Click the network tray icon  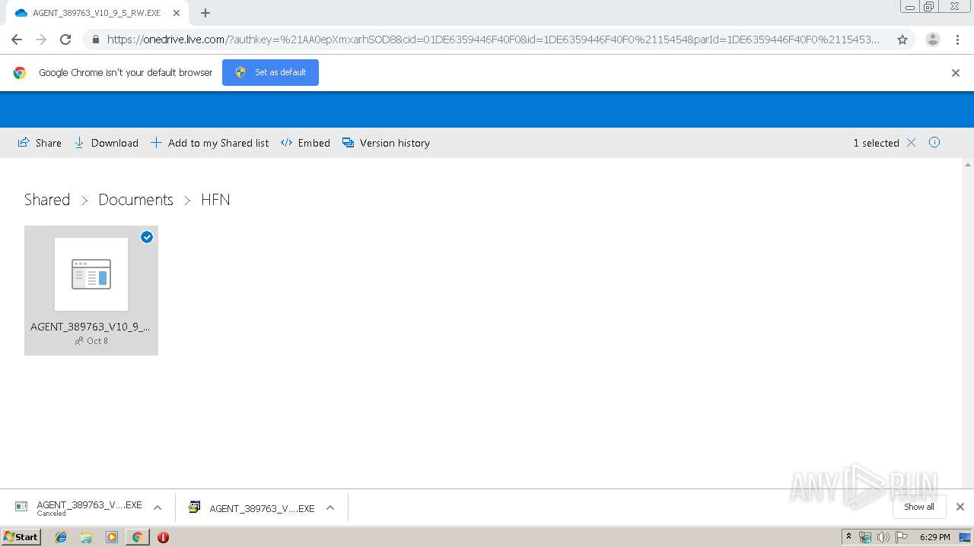865,537
